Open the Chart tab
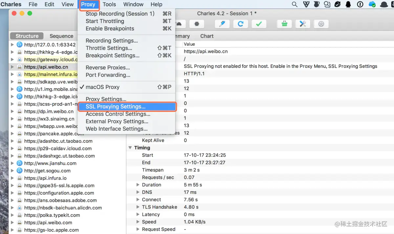 click(207, 36)
